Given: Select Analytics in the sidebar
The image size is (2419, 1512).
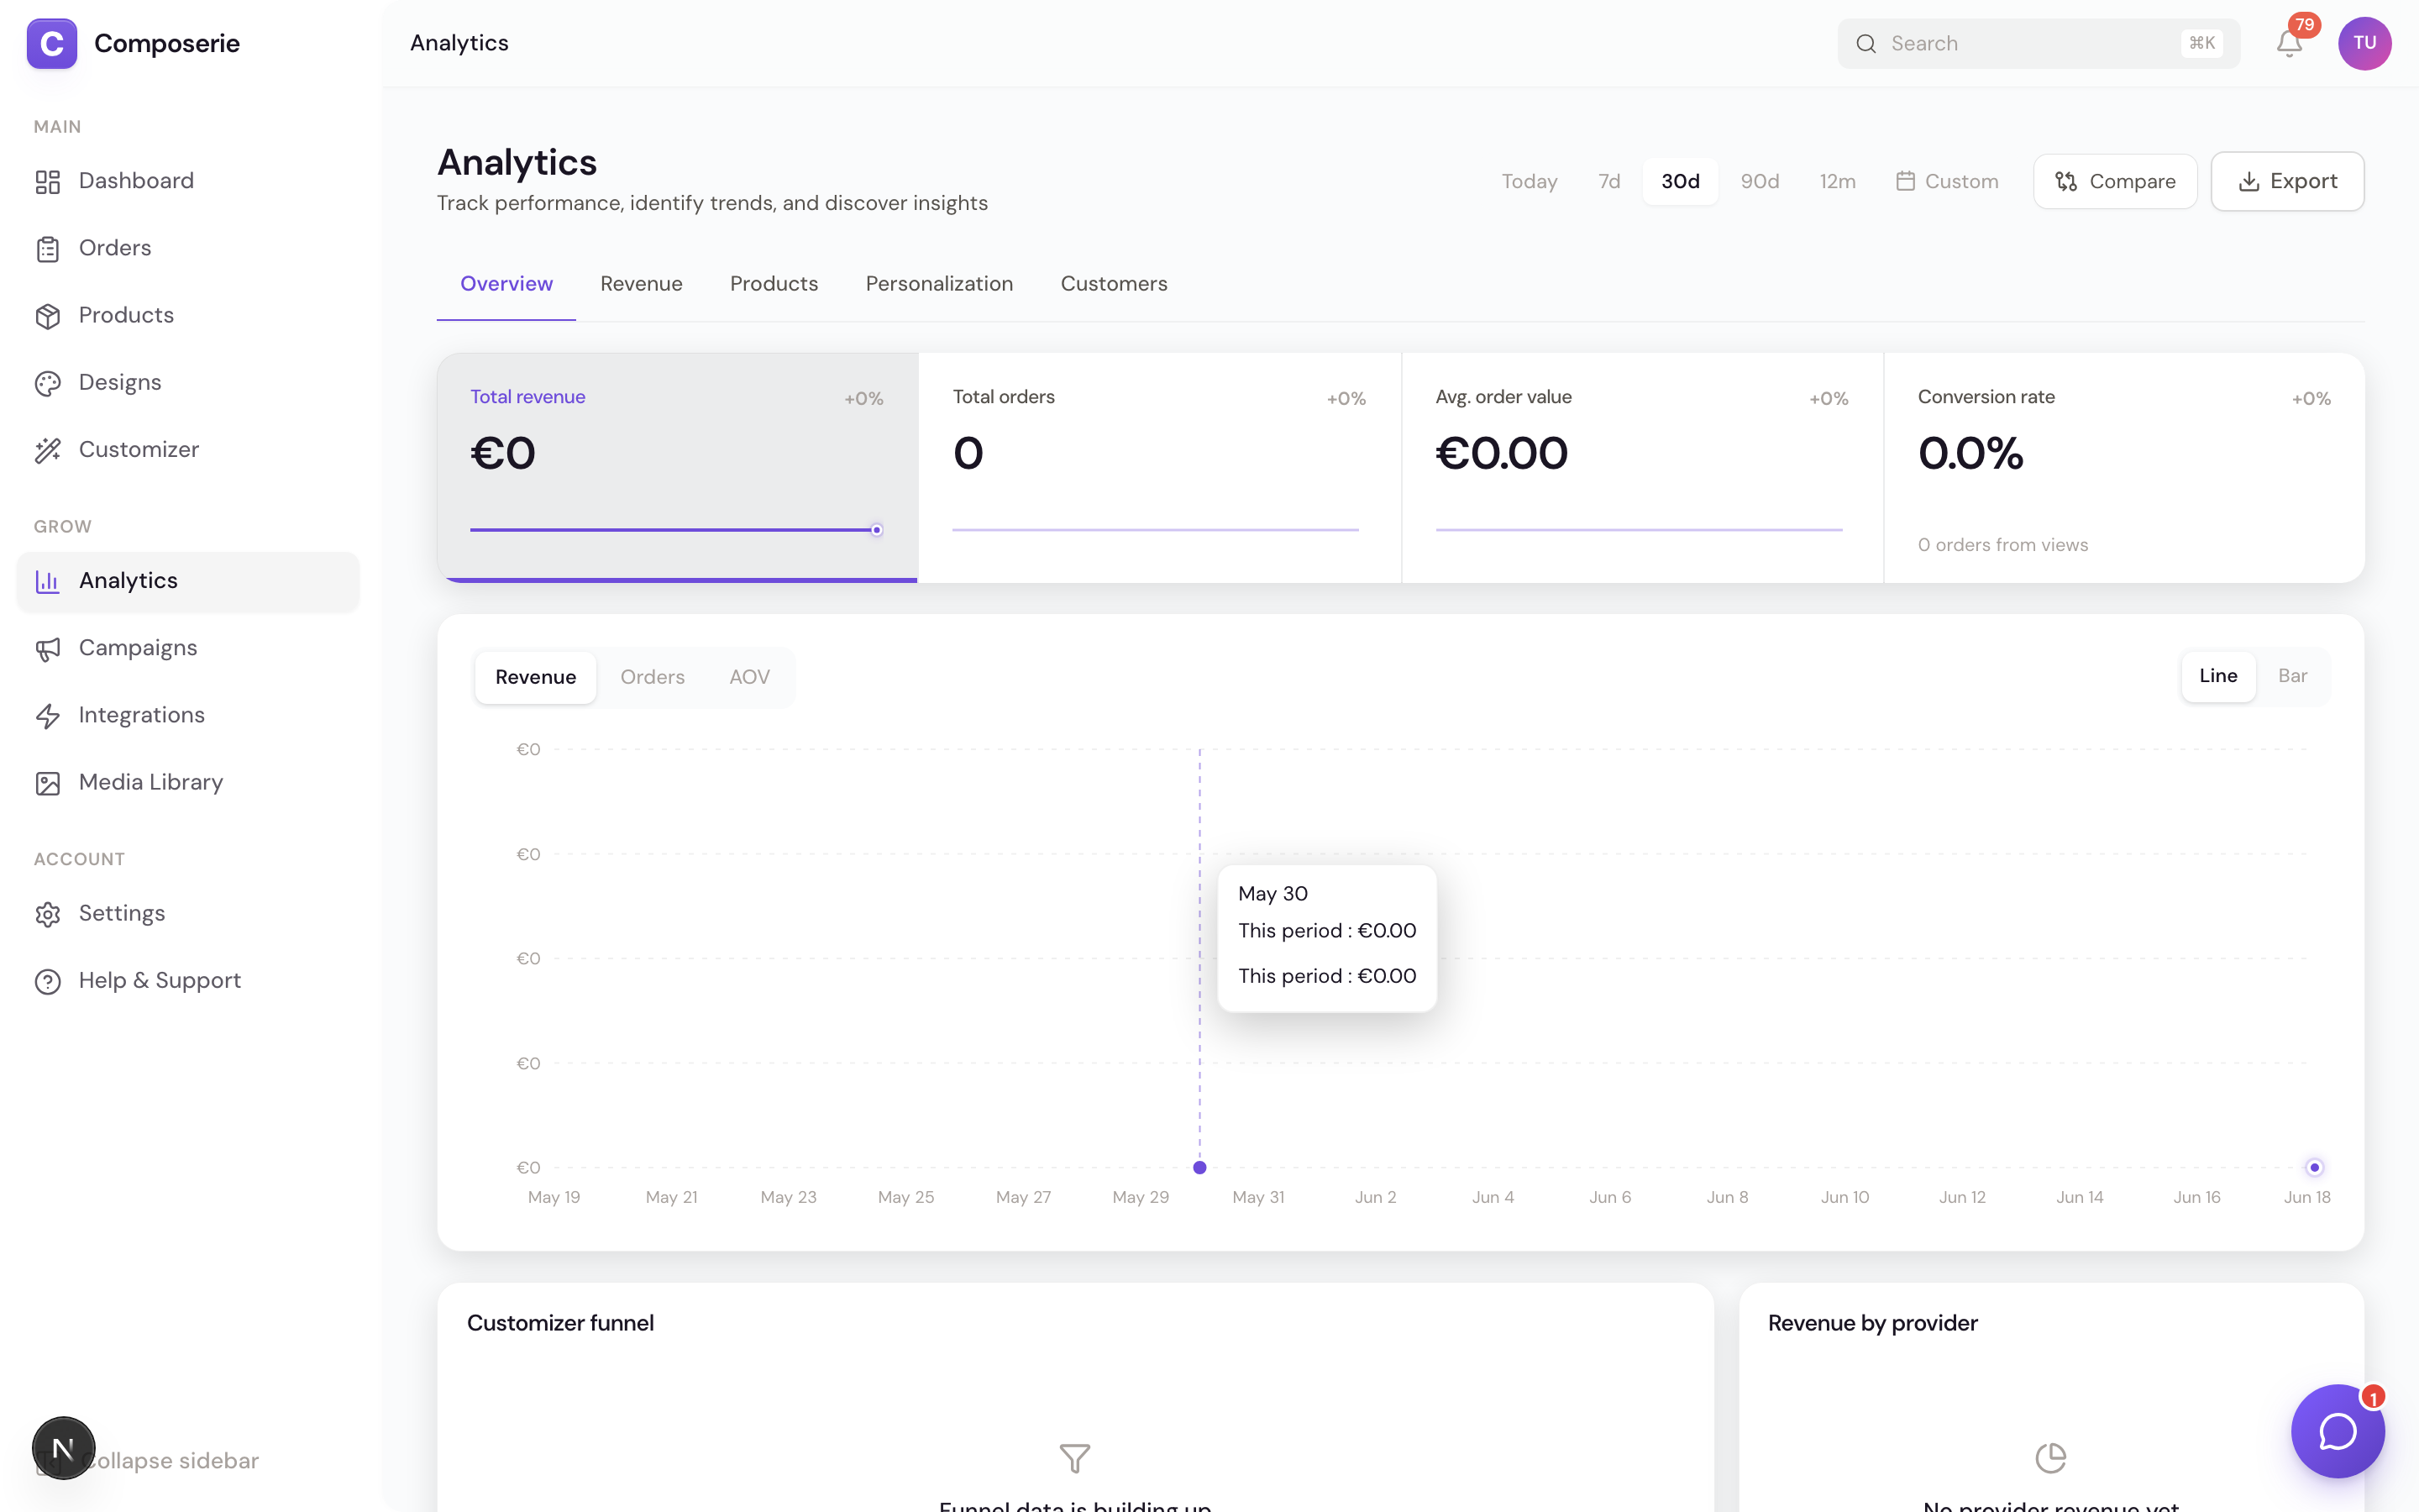Looking at the screenshot, I should coord(188,581).
